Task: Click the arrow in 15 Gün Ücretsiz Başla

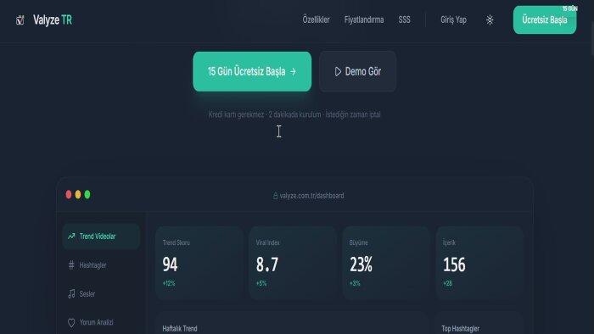Action: pos(293,71)
